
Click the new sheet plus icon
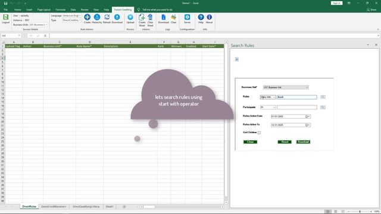pyautogui.click(x=124, y=207)
